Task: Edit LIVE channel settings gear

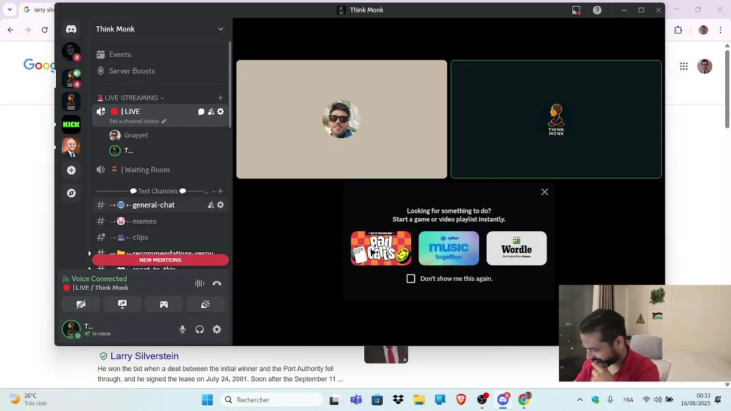Action: coord(220,112)
